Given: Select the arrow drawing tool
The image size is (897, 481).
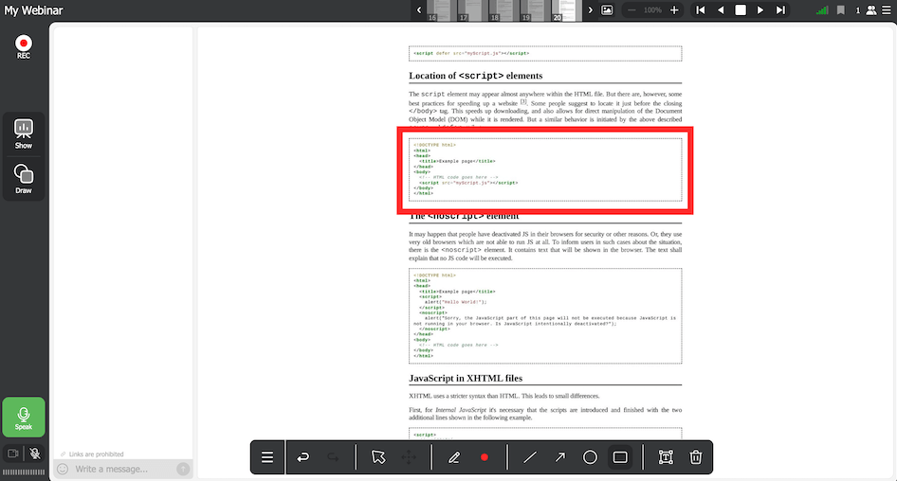Looking at the screenshot, I should (x=560, y=457).
